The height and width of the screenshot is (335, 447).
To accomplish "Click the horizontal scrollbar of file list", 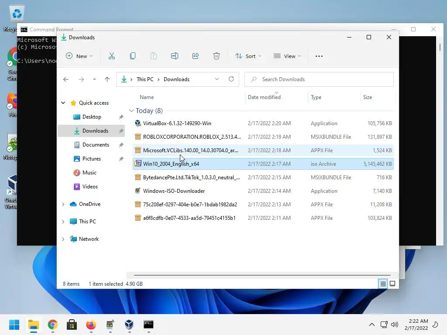I will click(262, 275).
